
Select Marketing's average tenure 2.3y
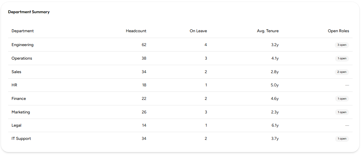pos(275,112)
